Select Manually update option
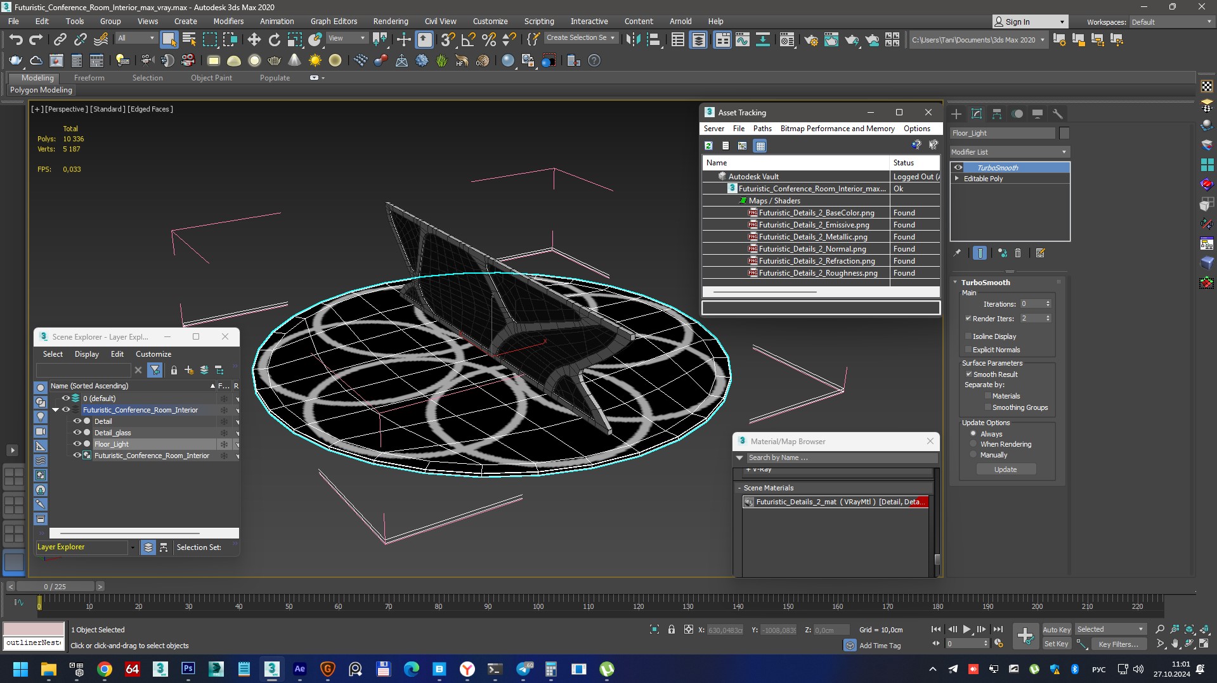This screenshot has width=1217, height=683. pyautogui.click(x=973, y=455)
